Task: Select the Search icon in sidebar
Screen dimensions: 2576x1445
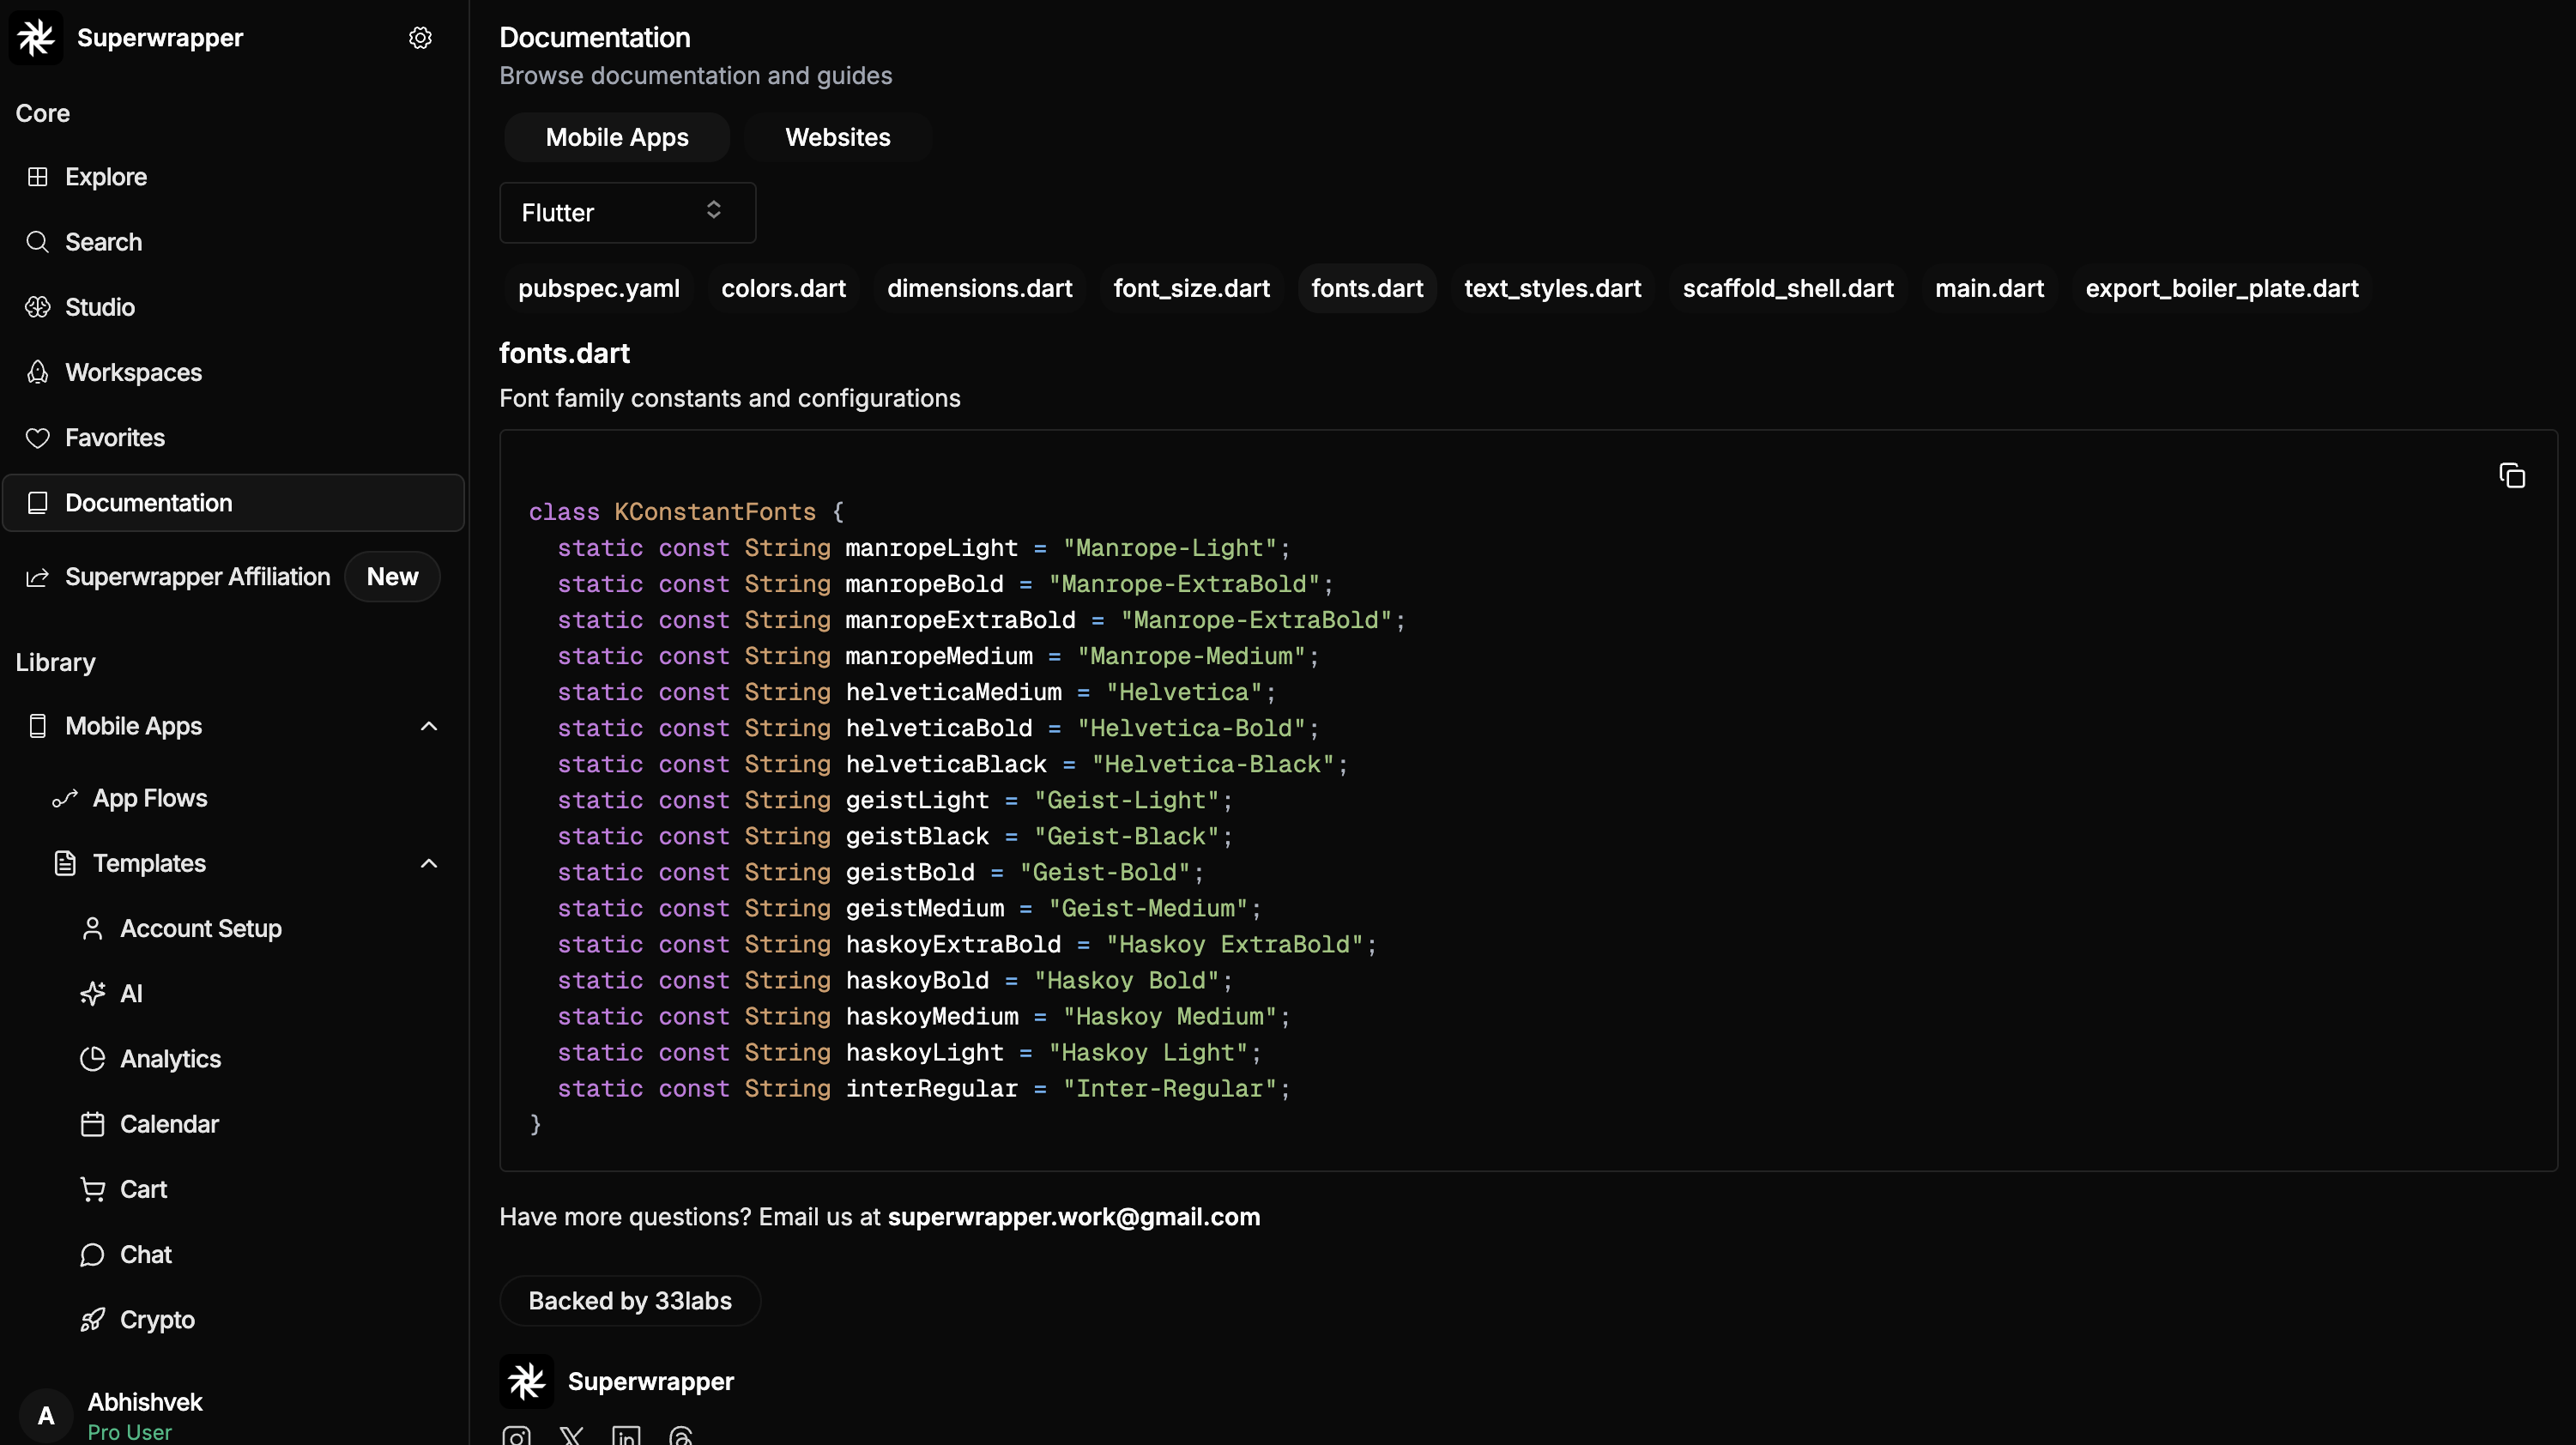Action: (x=38, y=241)
